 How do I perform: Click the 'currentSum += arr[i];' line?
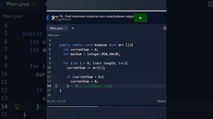86,68
